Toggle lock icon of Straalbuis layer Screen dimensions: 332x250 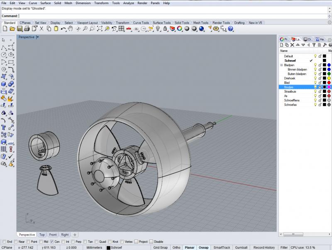pos(320,91)
